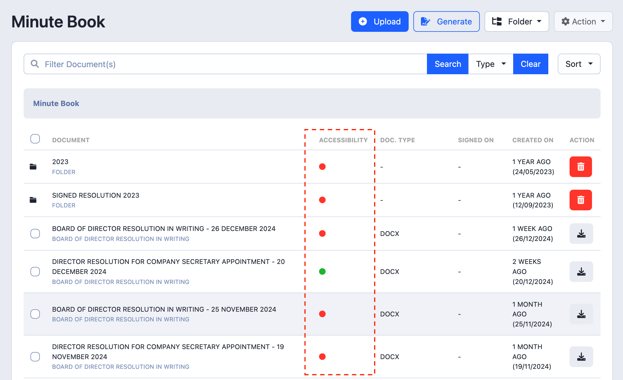The image size is (623, 380).
Task: Download the 19 November 2024 secretary appointment document
Action: (581, 357)
